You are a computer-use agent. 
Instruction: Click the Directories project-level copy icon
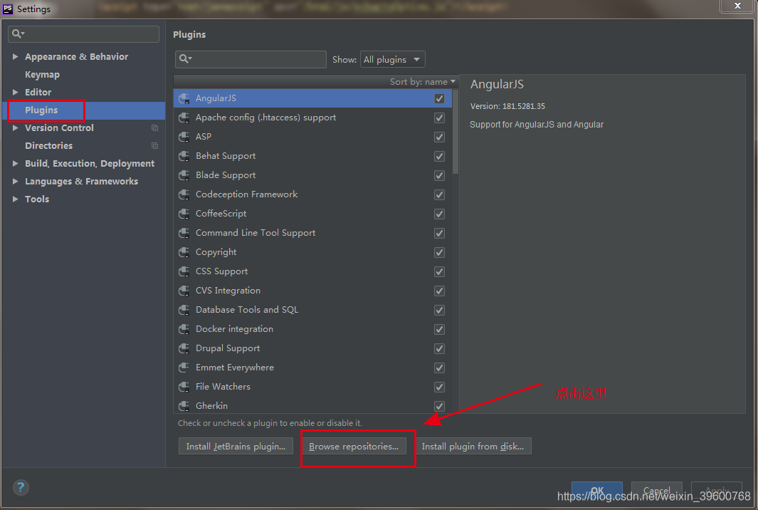[154, 145]
